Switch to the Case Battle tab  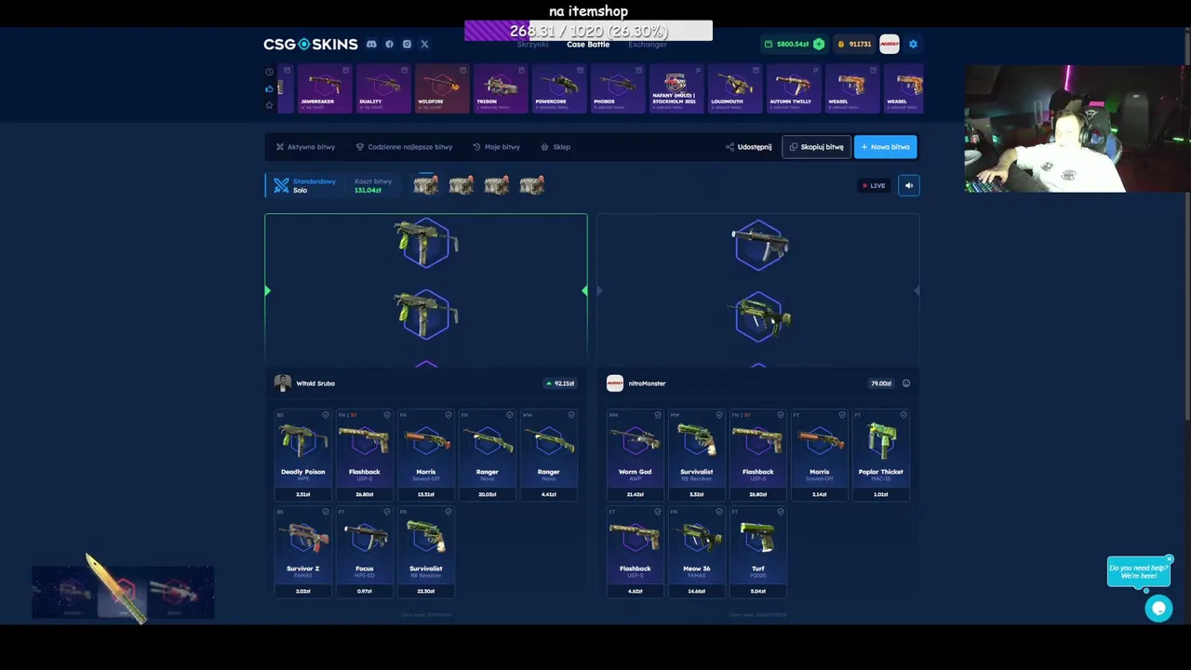[x=588, y=45]
